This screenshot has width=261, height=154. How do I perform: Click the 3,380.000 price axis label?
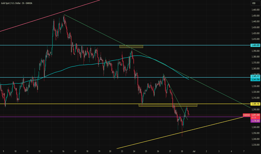click(255, 57)
